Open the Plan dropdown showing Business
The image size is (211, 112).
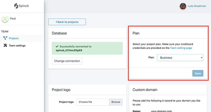point(180,58)
